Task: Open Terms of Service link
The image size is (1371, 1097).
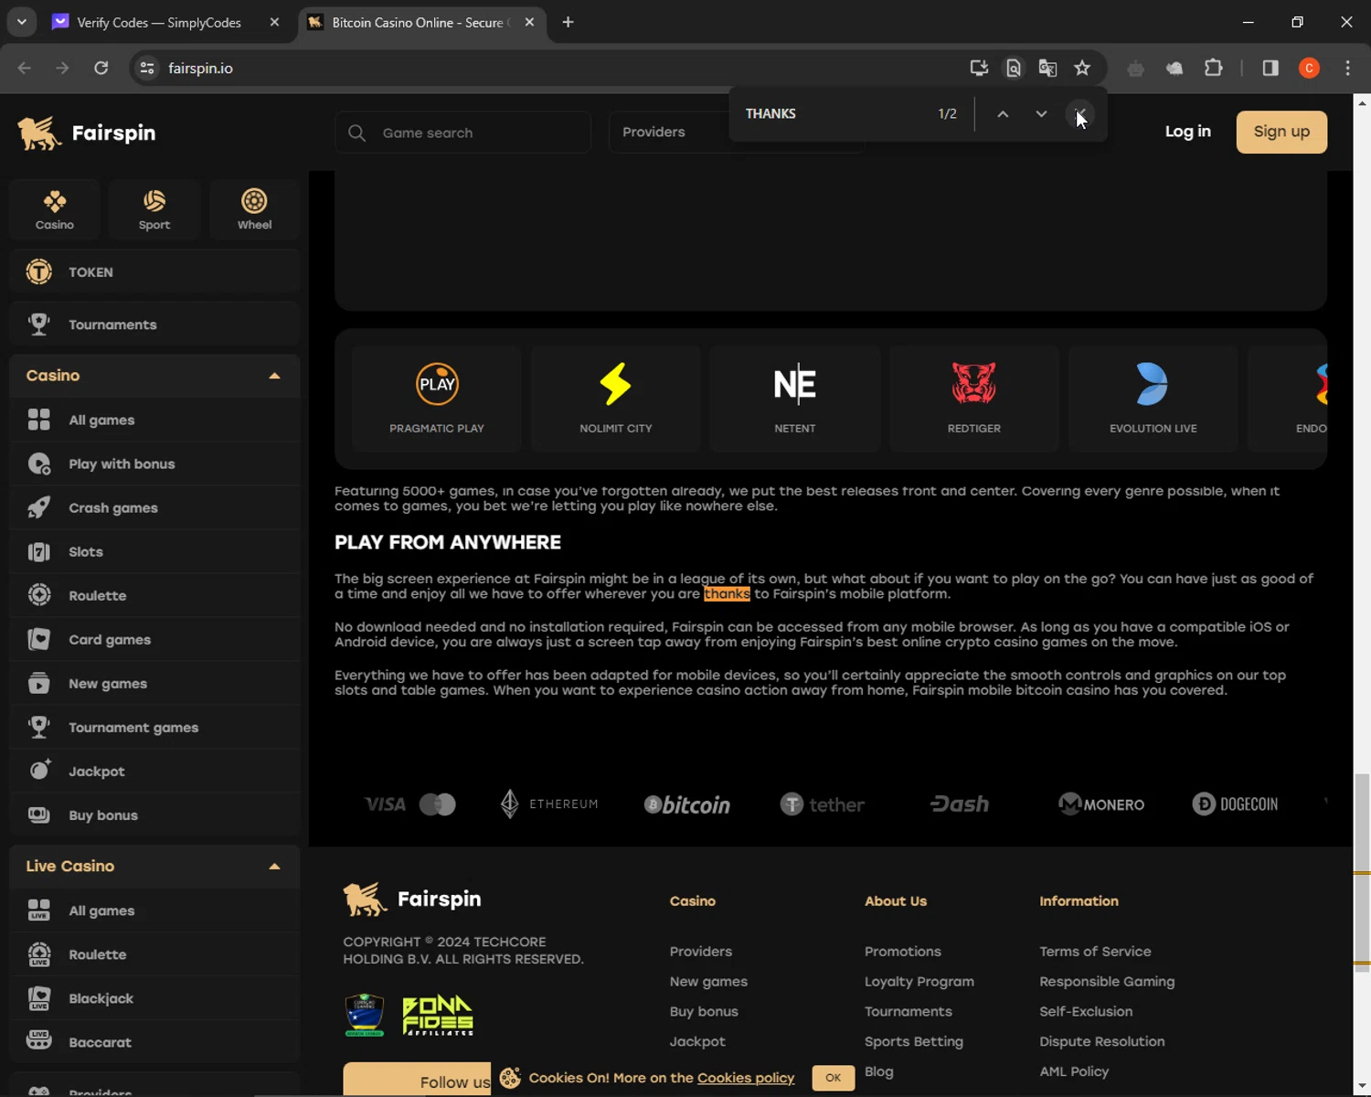Action: point(1095,952)
